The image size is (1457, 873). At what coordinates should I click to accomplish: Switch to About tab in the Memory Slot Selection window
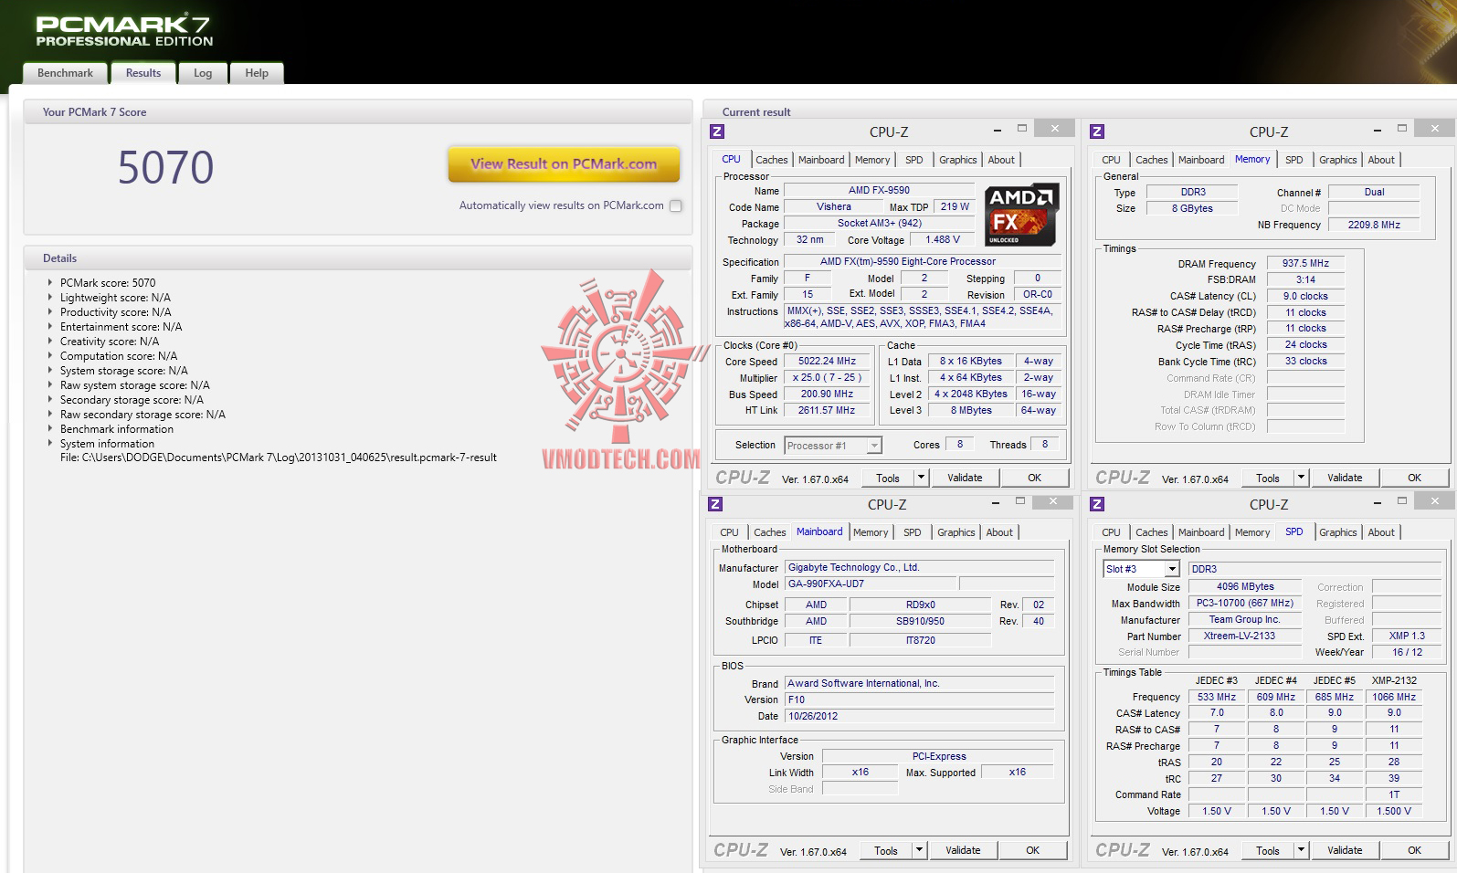[1381, 532]
